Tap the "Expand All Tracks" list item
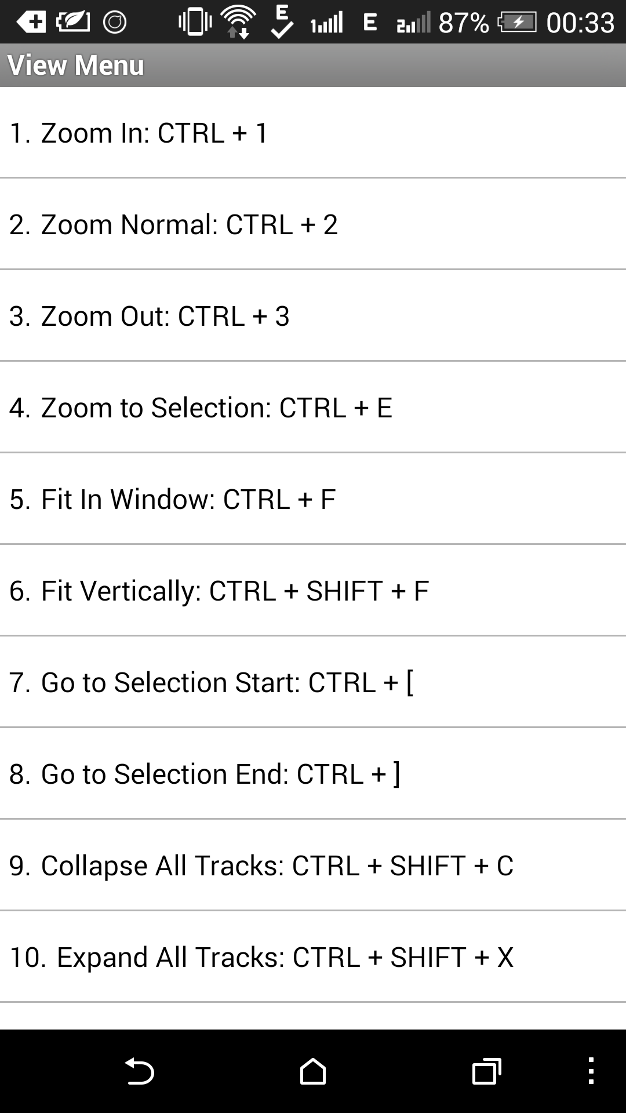This screenshot has height=1113, width=626. pos(313,956)
